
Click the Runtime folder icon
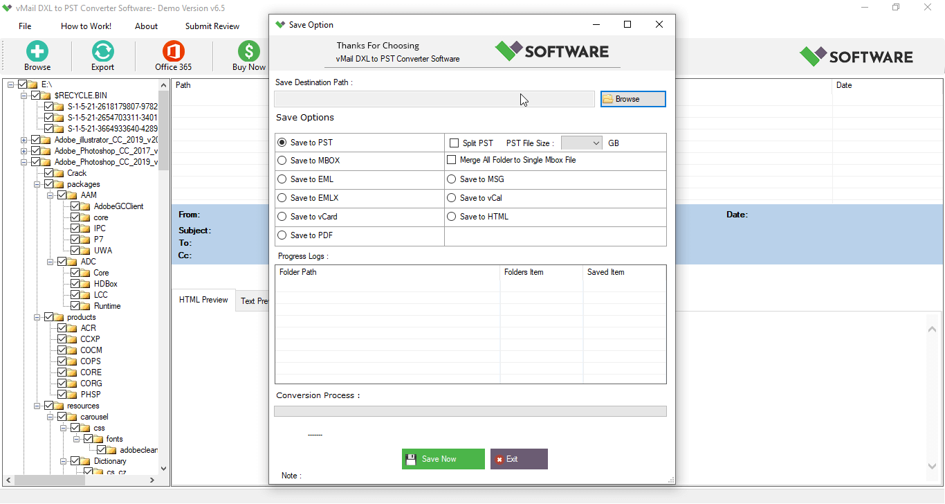(x=86, y=306)
